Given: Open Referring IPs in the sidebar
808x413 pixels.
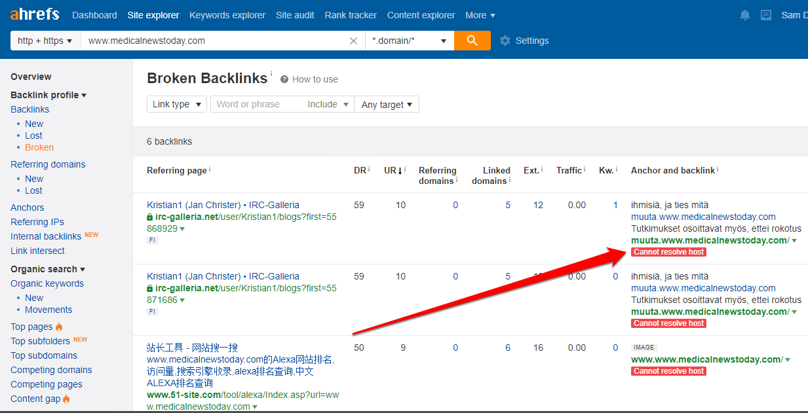Looking at the screenshot, I should 37,222.
